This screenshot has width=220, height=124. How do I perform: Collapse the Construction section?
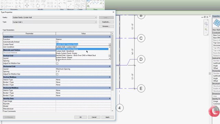pyautogui.click(x=110, y=37)
